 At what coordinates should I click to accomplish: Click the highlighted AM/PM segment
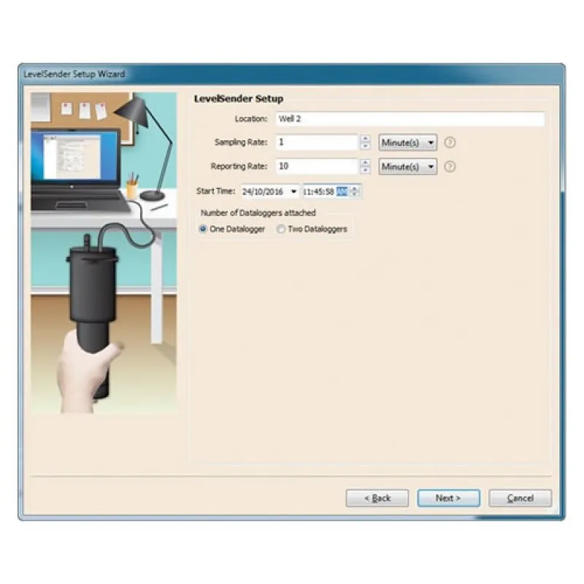click(343, 191)
